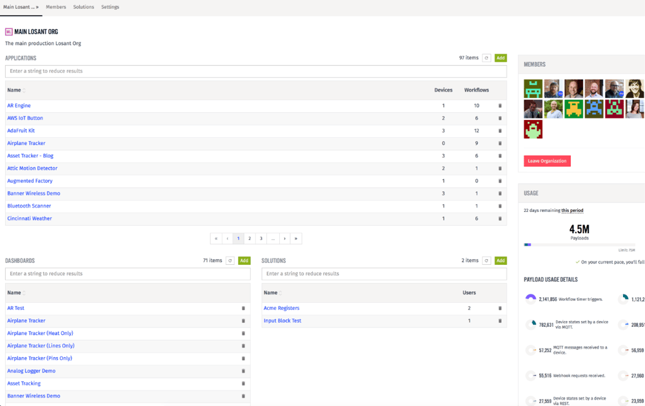Delete the Cincinnati Weather application
The width and height of the screenshot is (645, 406).
[501, 218]
